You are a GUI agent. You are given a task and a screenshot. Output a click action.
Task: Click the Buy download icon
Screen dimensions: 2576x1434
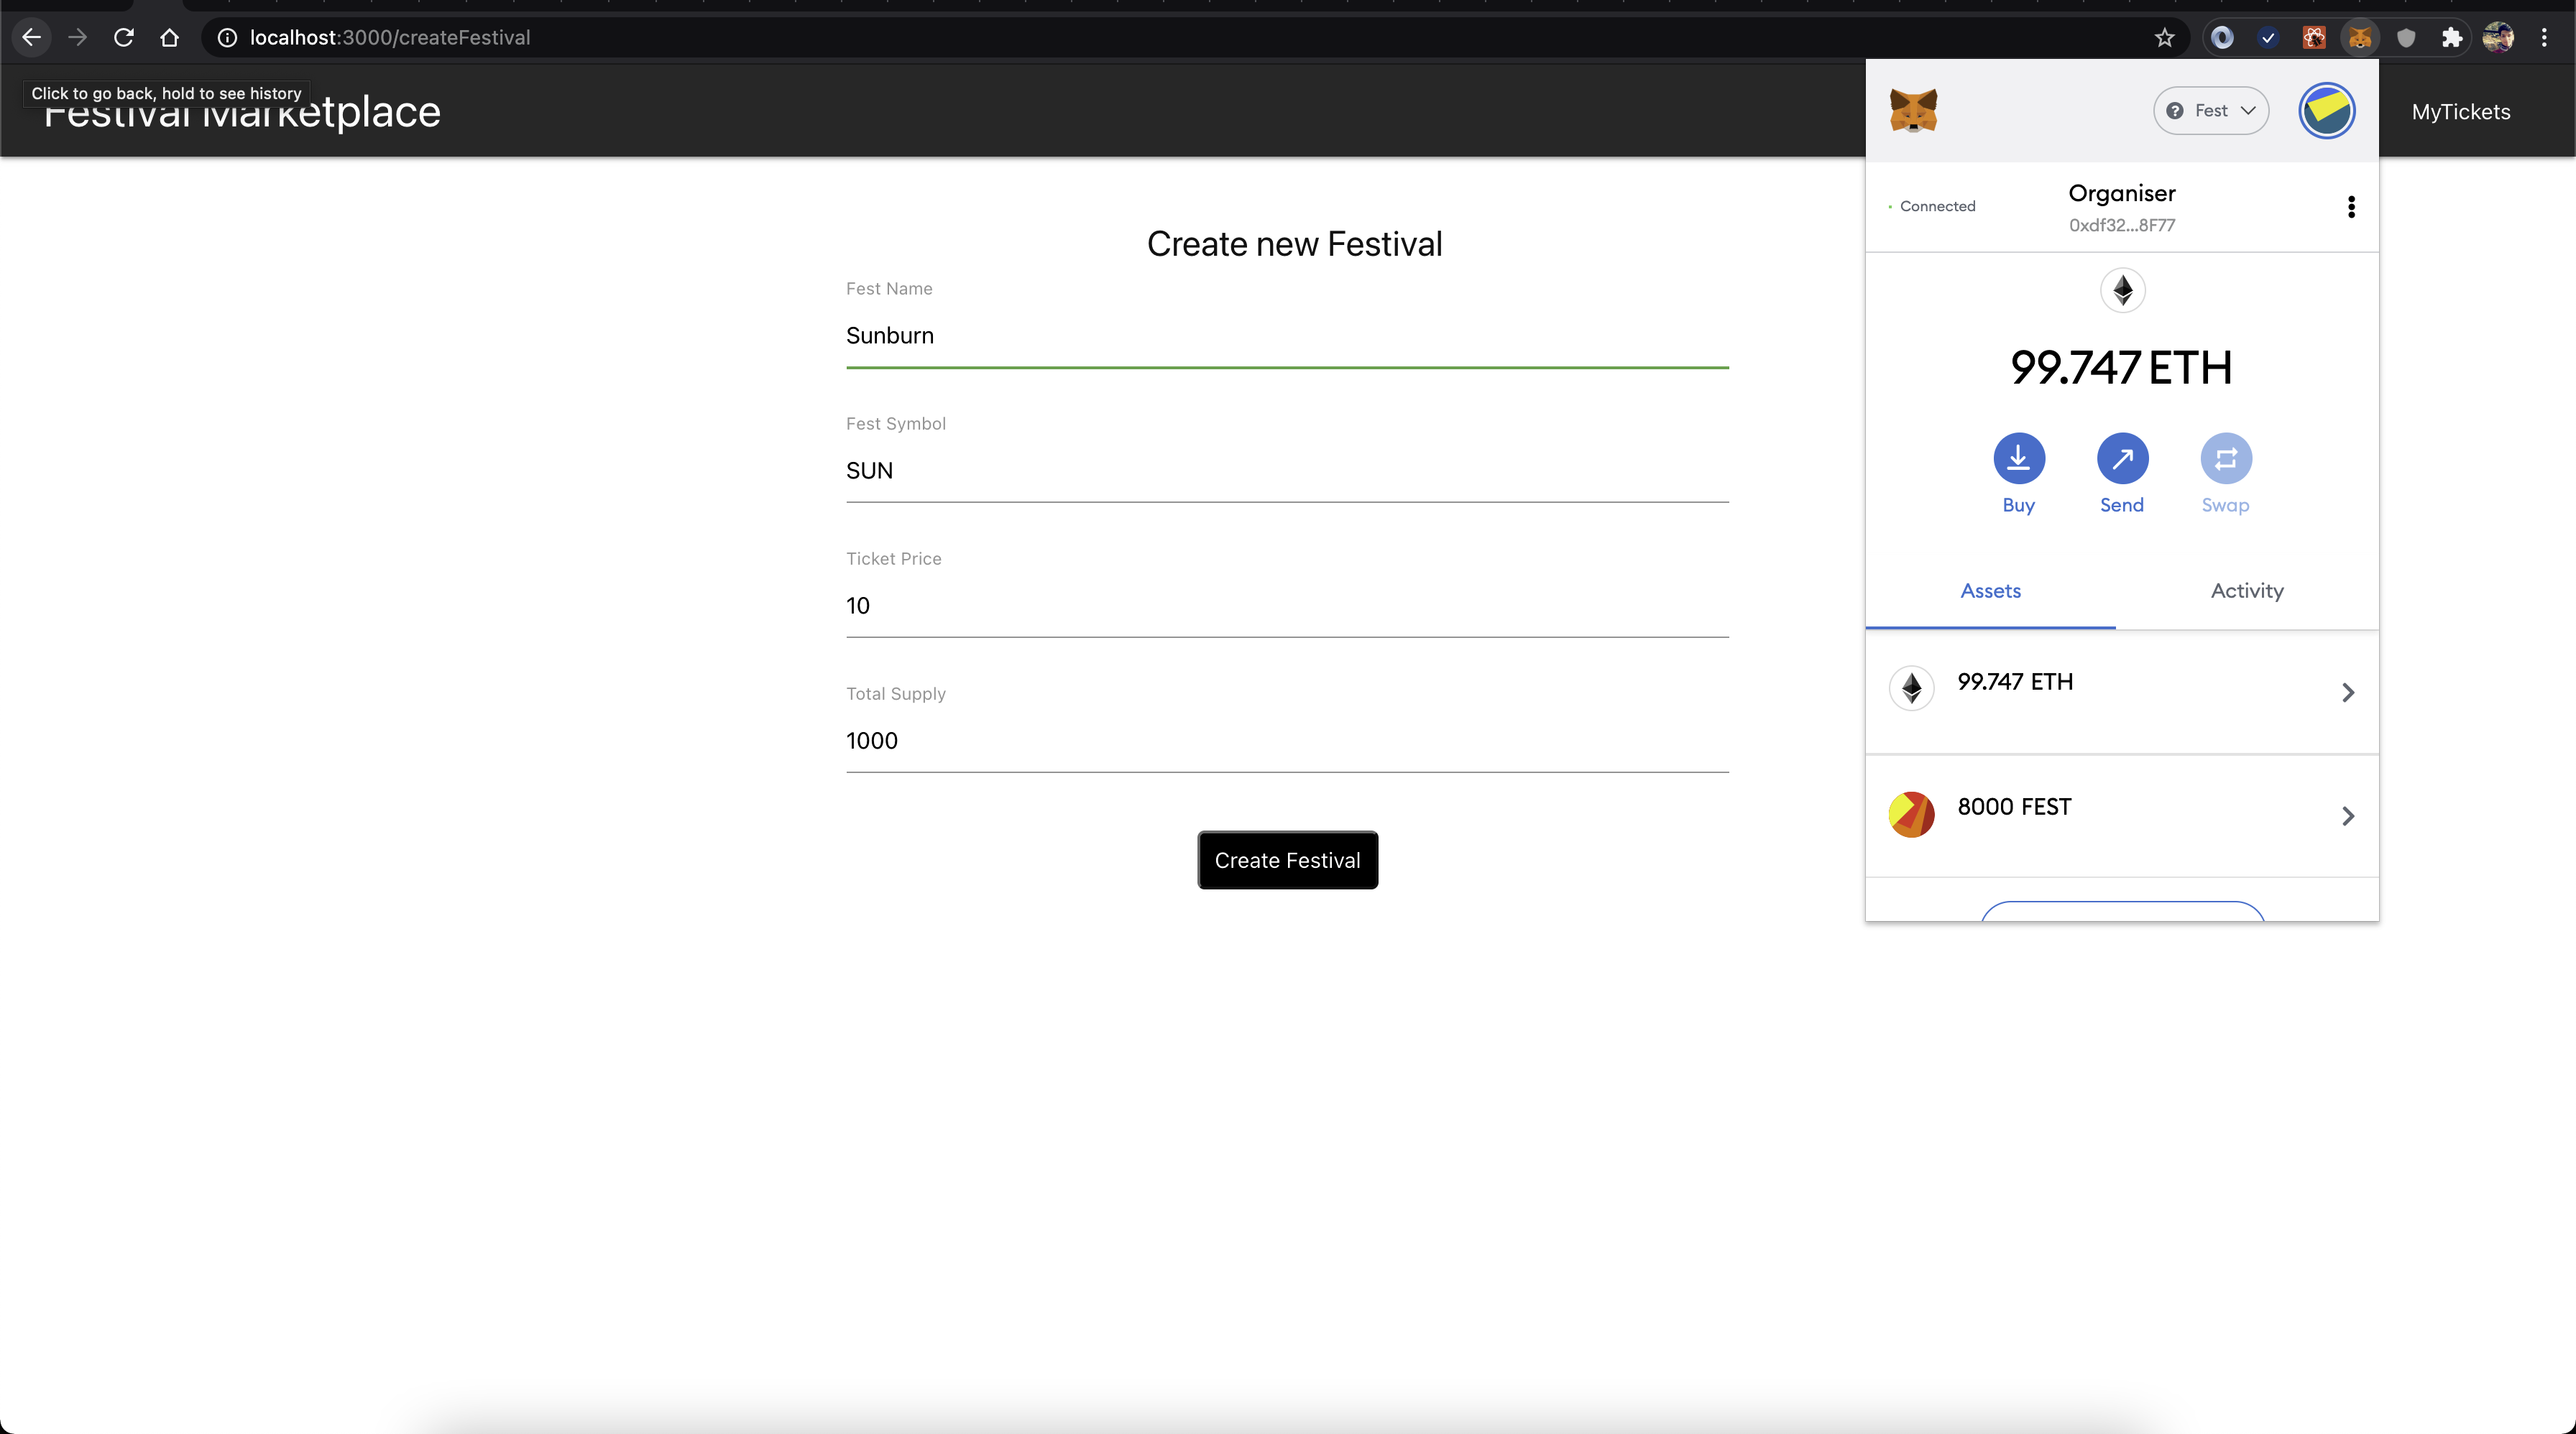(2018, 458)
